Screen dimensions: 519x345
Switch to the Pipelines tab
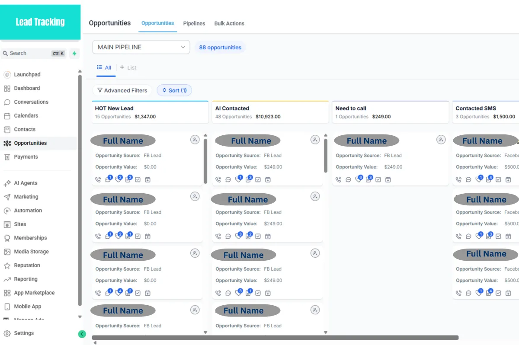(x=194, y=23)
